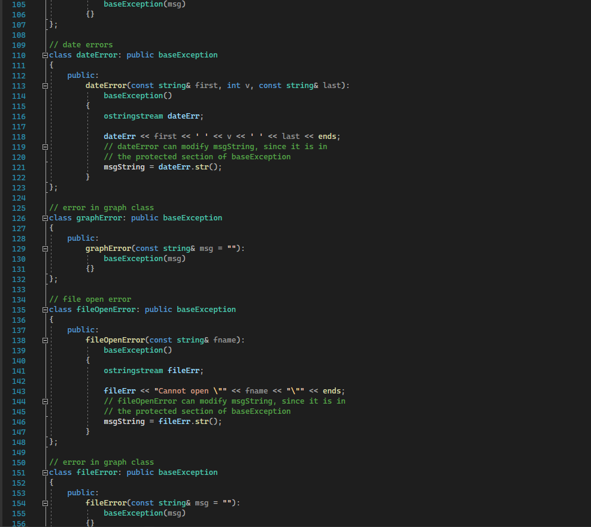Image resolution: width=591 pixels, height=527 pixels.
Task: Collapse the dateError class fold marker
Action: point(44,54)
